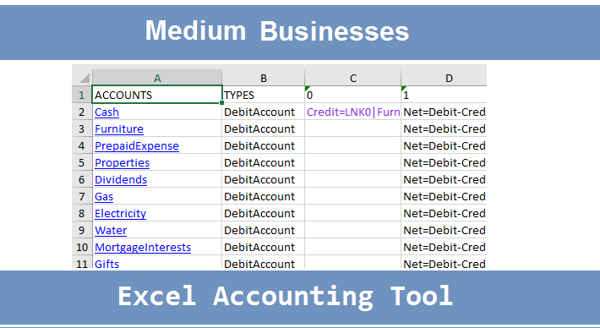This screenshot has width=600, height=328.
Task: Open the Gifts account link
Action: 106,264
